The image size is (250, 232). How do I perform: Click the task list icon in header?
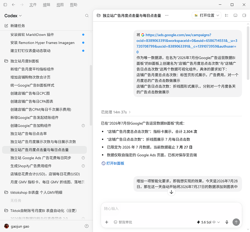tap(227, 15)
